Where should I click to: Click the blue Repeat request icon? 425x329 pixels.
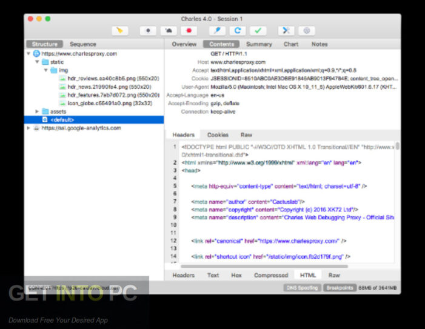pyautogui.click(x=238, y=31)
